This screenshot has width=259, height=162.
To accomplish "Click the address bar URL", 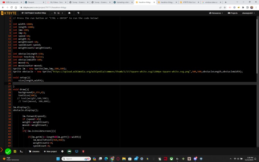I will (x=45, y=7).
